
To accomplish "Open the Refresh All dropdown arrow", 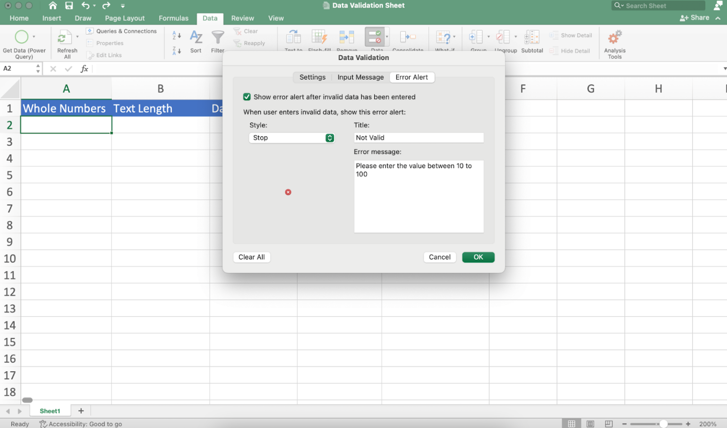I will tap(77, 36).
